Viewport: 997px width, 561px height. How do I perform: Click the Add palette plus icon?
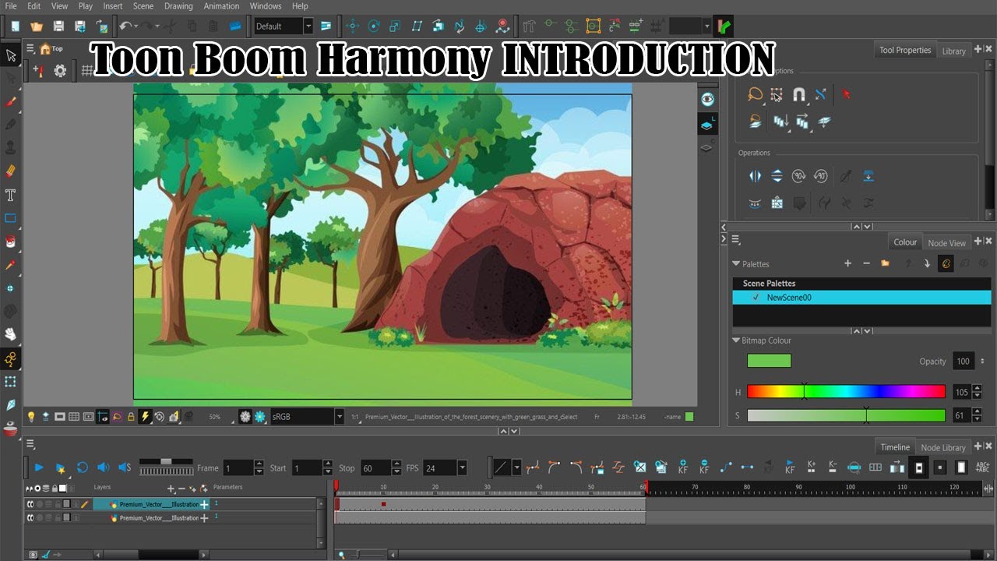(x=847, y=263)
